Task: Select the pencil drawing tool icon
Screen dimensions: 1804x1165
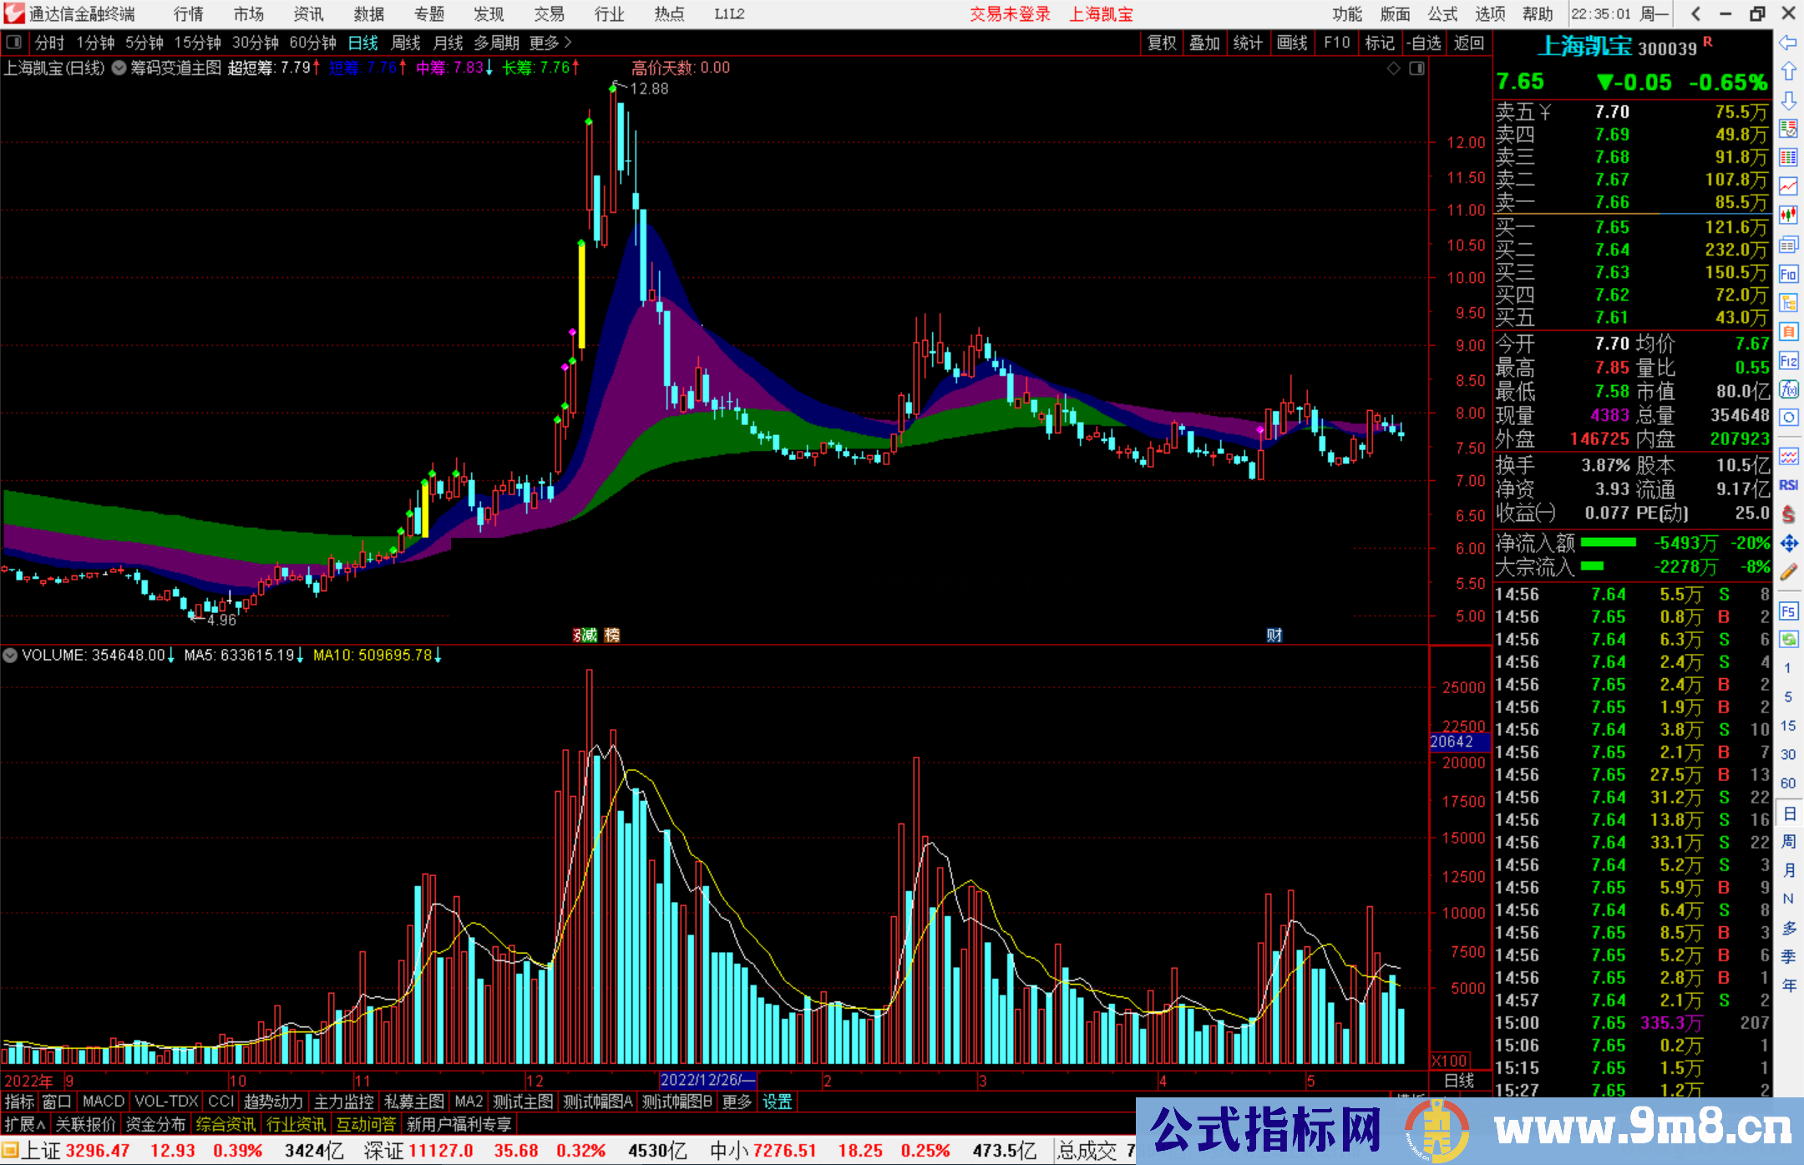Action: [x=1788, y=572]
